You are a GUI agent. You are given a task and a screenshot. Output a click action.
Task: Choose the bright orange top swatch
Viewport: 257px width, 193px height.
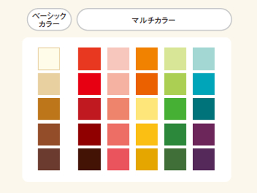(x=146, y=59)
